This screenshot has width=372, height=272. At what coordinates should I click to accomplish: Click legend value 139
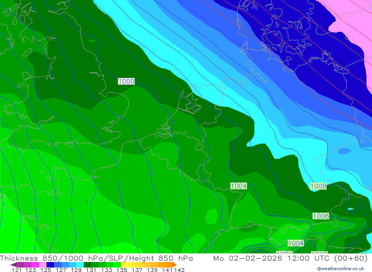pos(152,270)
